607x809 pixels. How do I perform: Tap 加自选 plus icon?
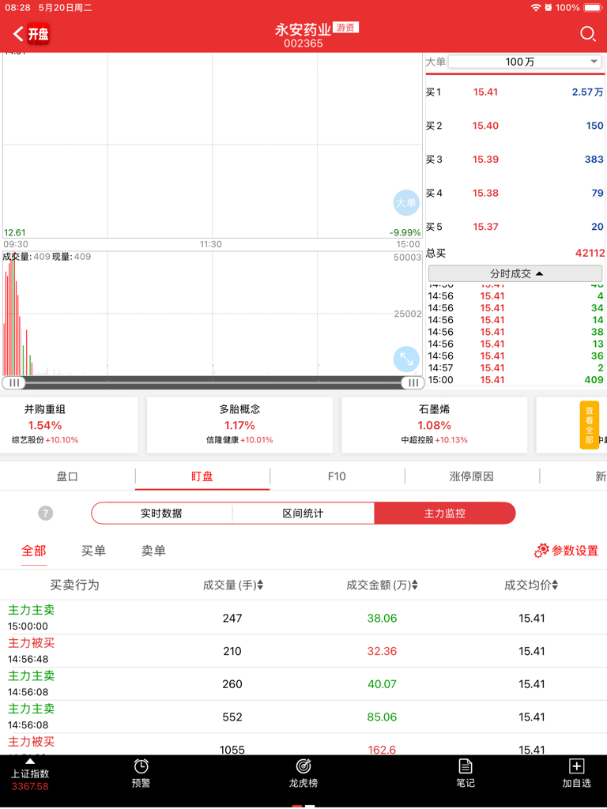[x=576, y=773]
